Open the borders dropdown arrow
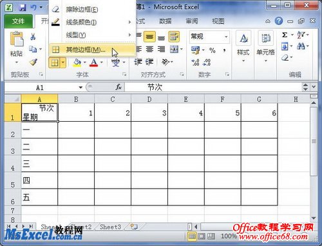 pos(63,62)
